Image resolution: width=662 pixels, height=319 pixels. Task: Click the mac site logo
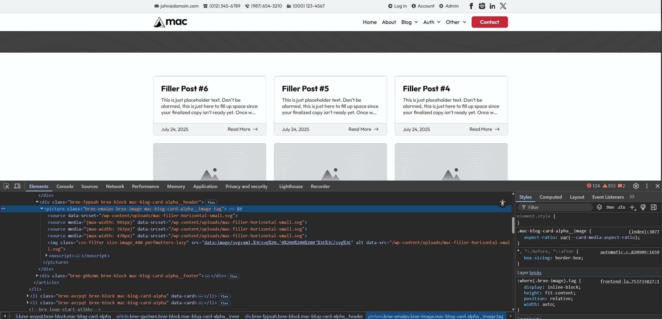(x=170, y=22)
